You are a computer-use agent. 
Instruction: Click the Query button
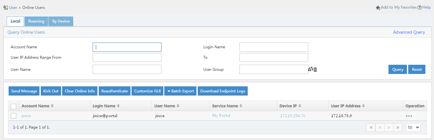point(398,70)
